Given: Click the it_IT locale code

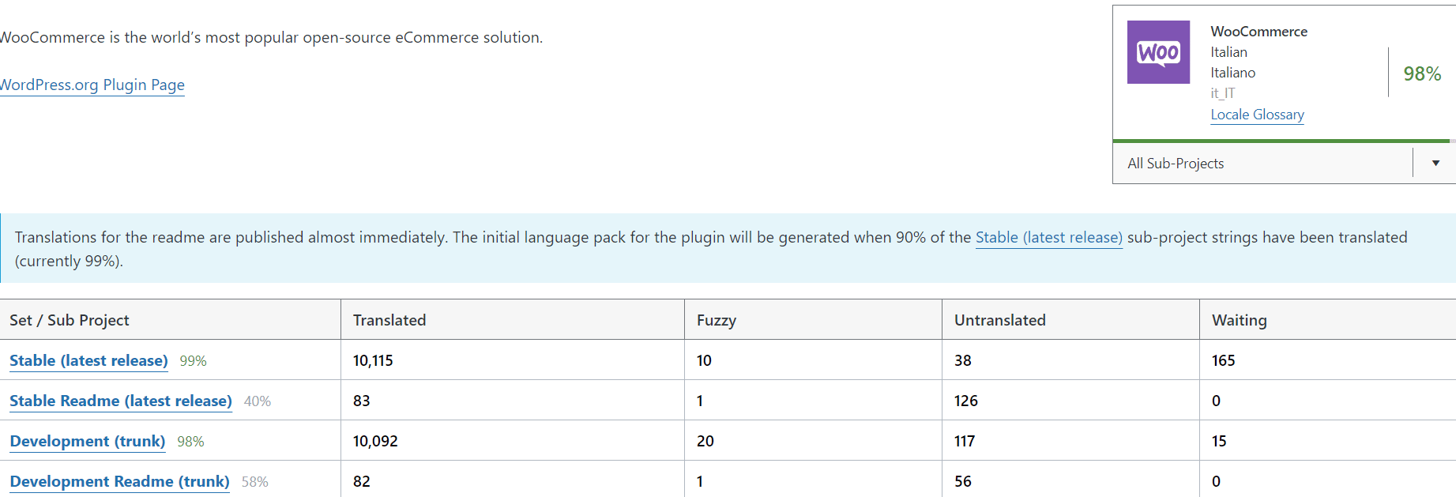Looking at the screenshot, I should (1221, 92).
